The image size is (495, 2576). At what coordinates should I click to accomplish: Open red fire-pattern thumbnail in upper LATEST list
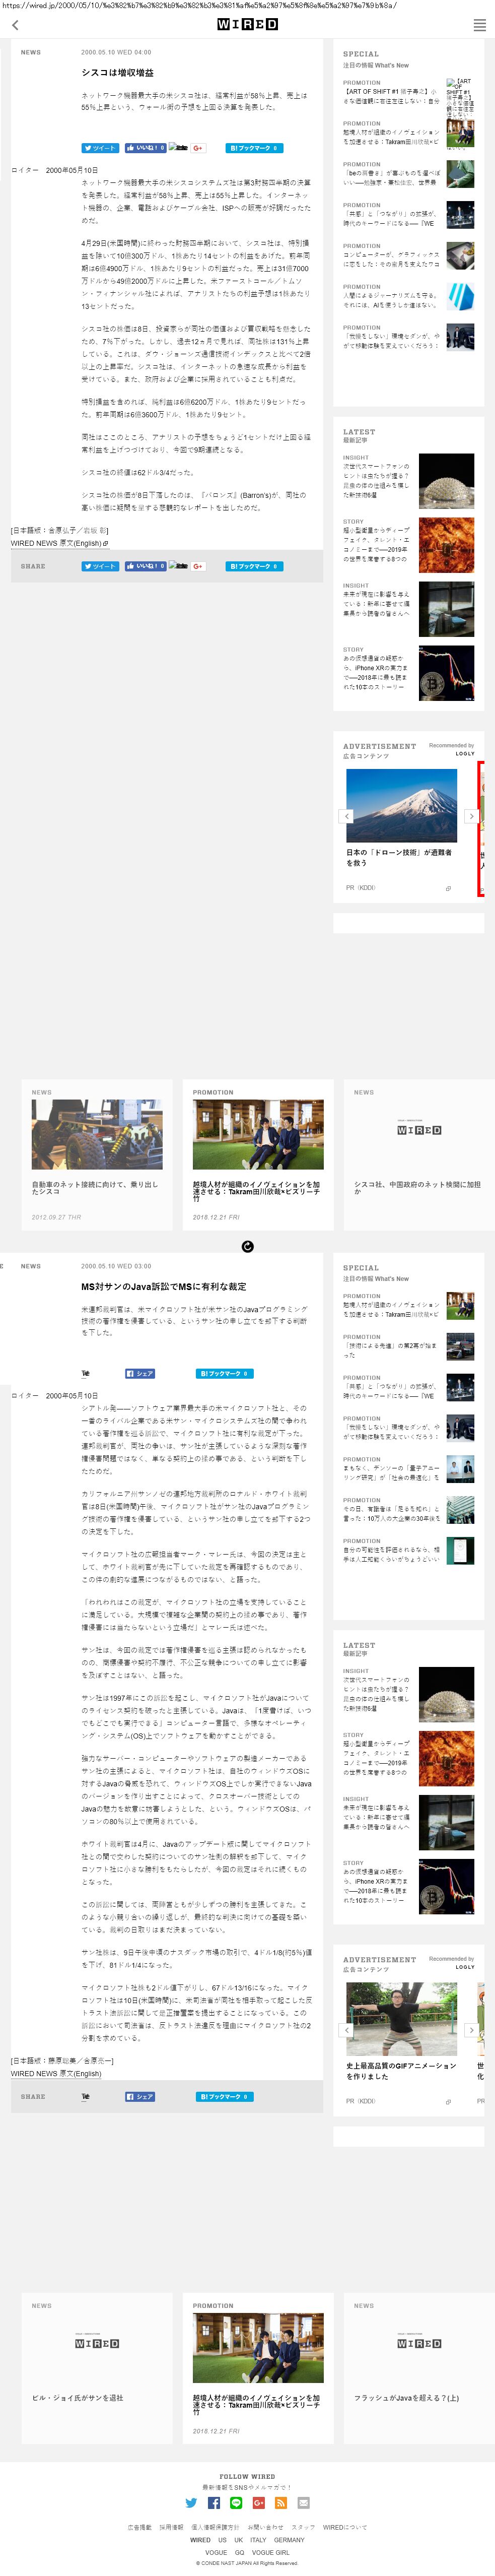coord(446,545)
